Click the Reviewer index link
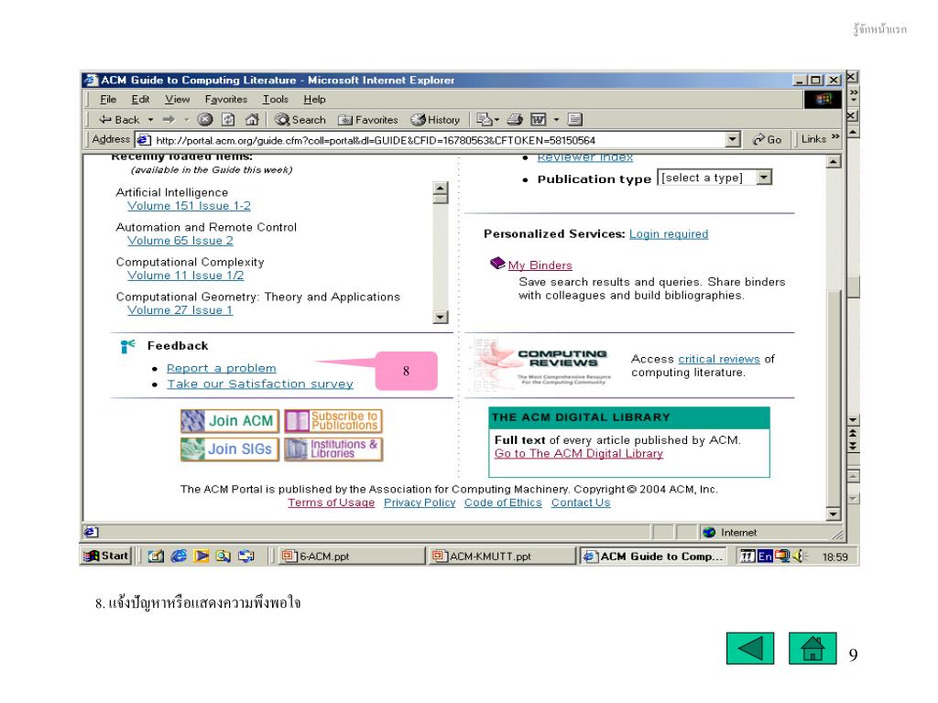Image resolution: width=938 pixels, height=703 pixels. pyautogui.click(x=584, y=157)
